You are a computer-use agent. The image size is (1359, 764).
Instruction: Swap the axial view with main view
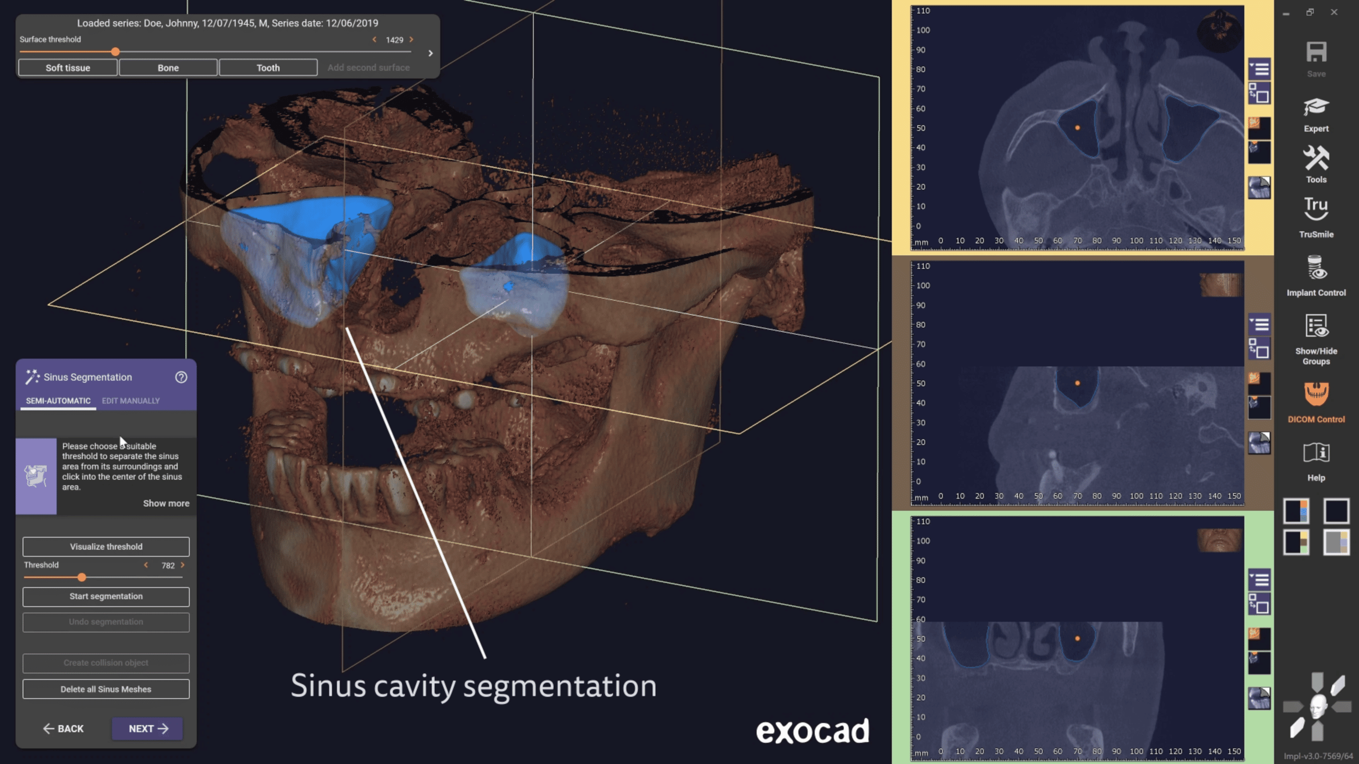(1259, 93)
